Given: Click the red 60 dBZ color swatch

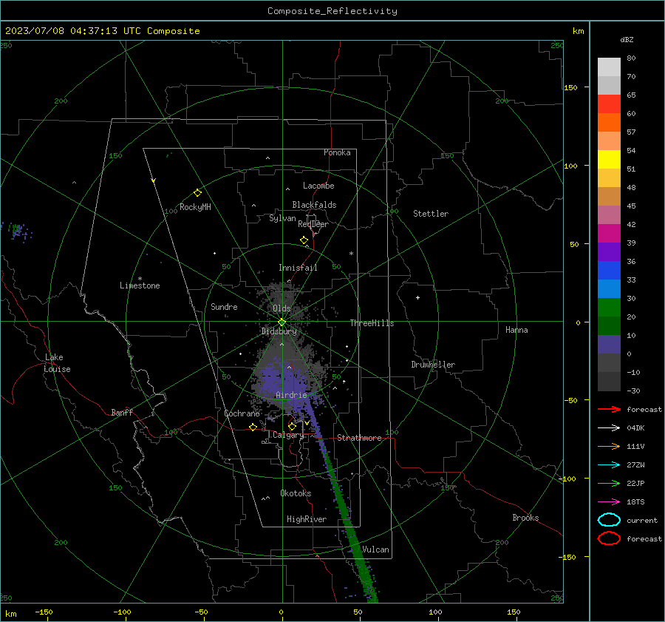Looking at the screenshot, I should pos(609,104).
